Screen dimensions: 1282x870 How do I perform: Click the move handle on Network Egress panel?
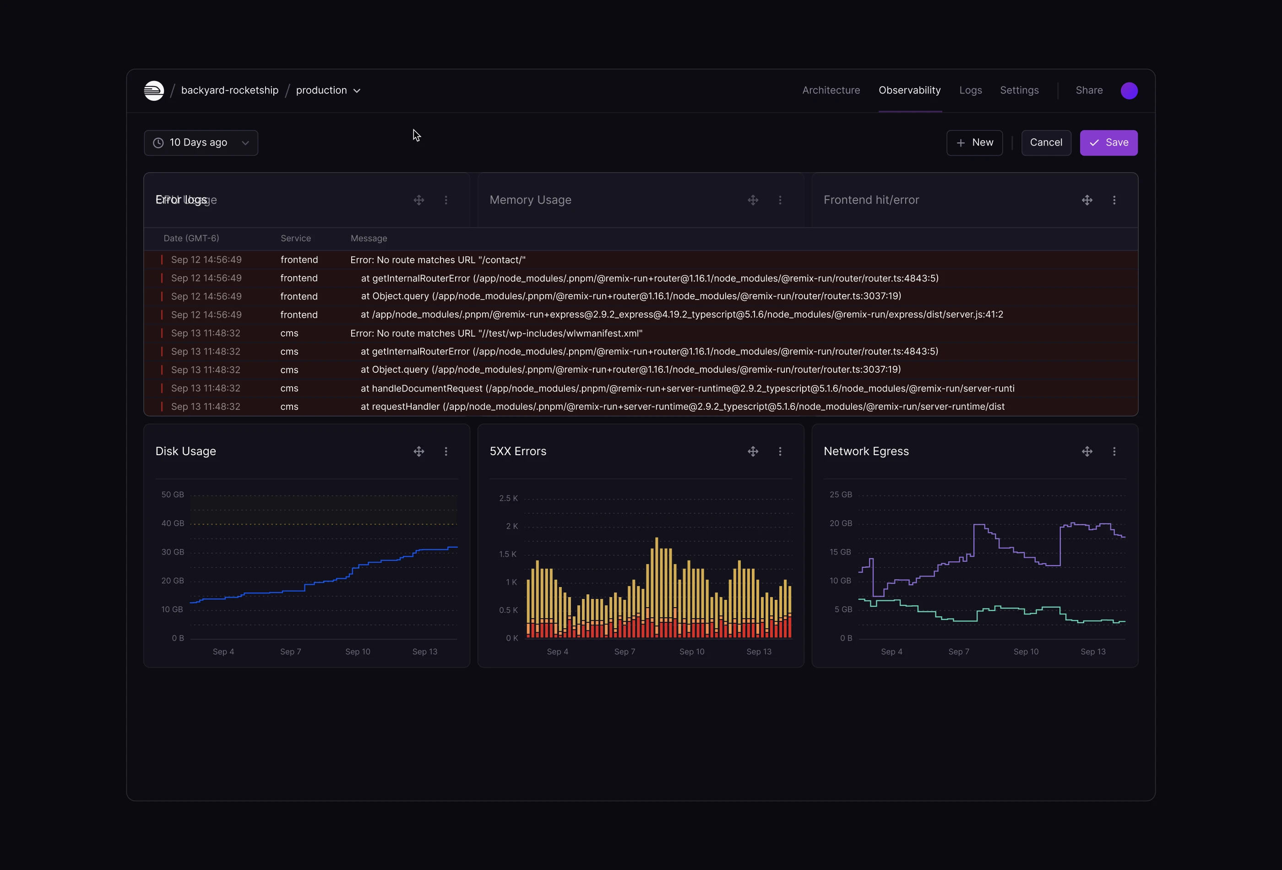(x=1086, y=451)
